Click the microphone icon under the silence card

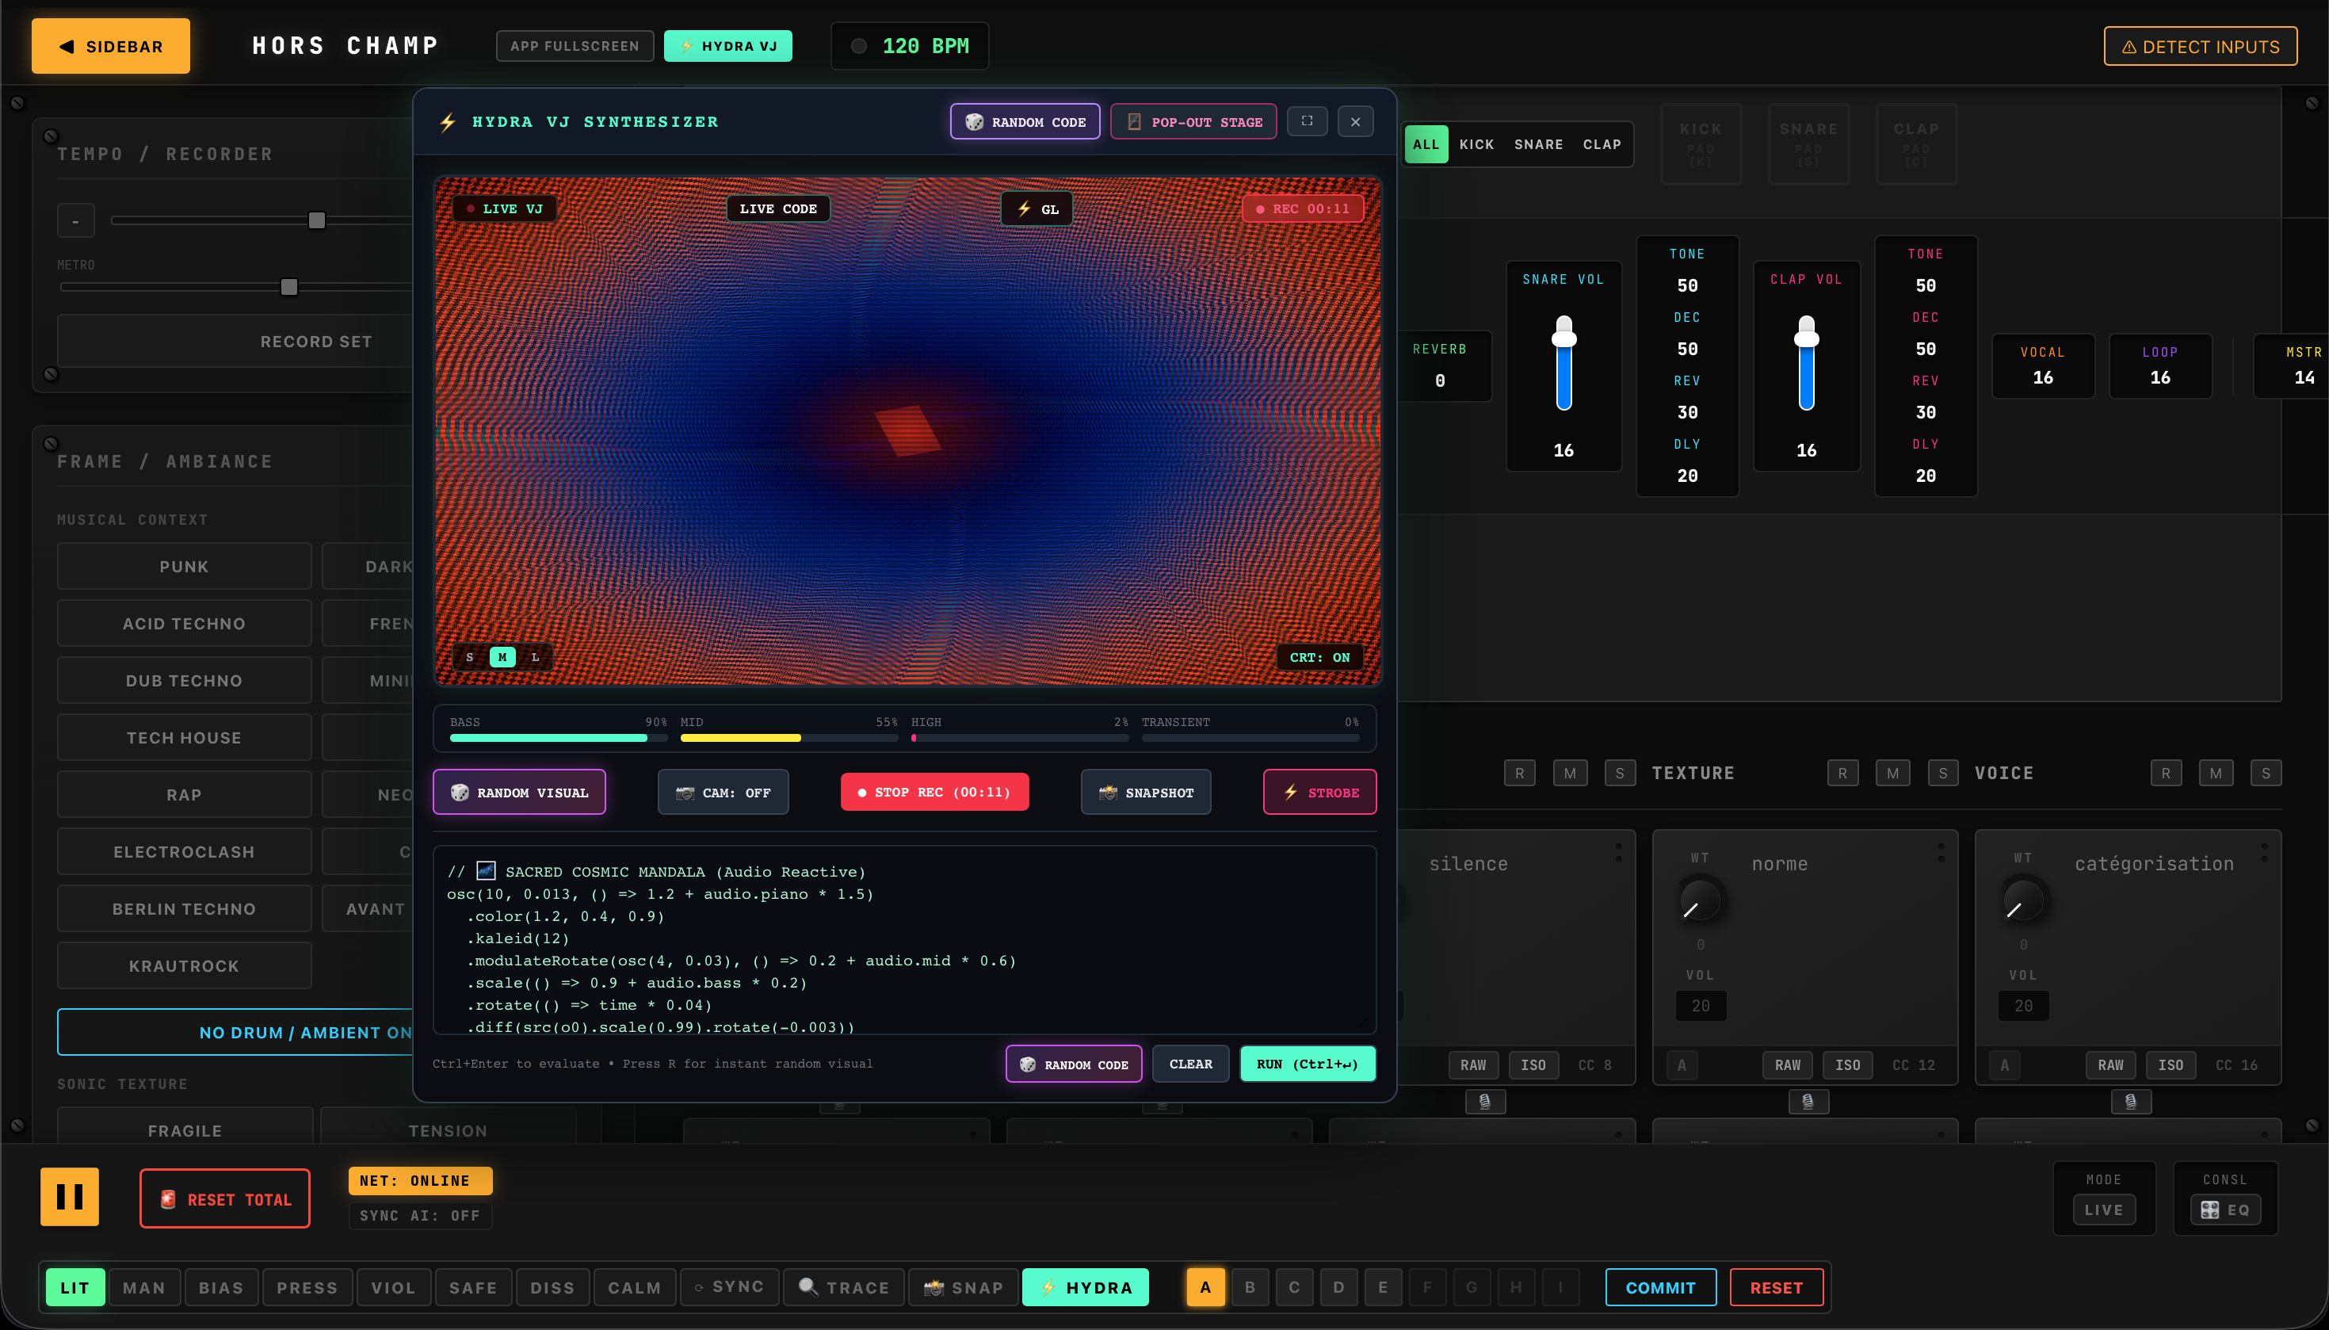tap(1484, 1101)
